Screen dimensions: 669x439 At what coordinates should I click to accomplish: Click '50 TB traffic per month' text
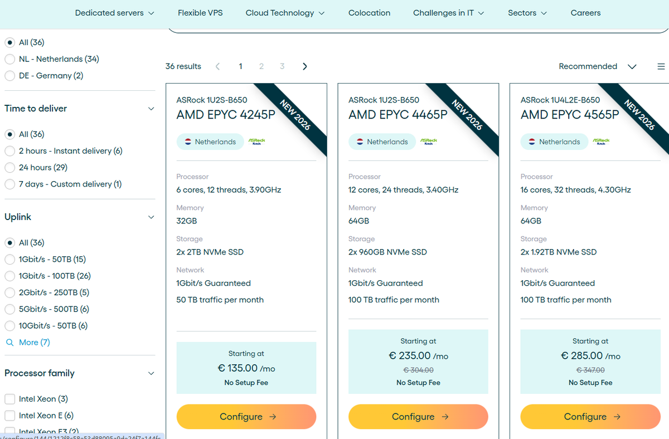tap(220, 300)
